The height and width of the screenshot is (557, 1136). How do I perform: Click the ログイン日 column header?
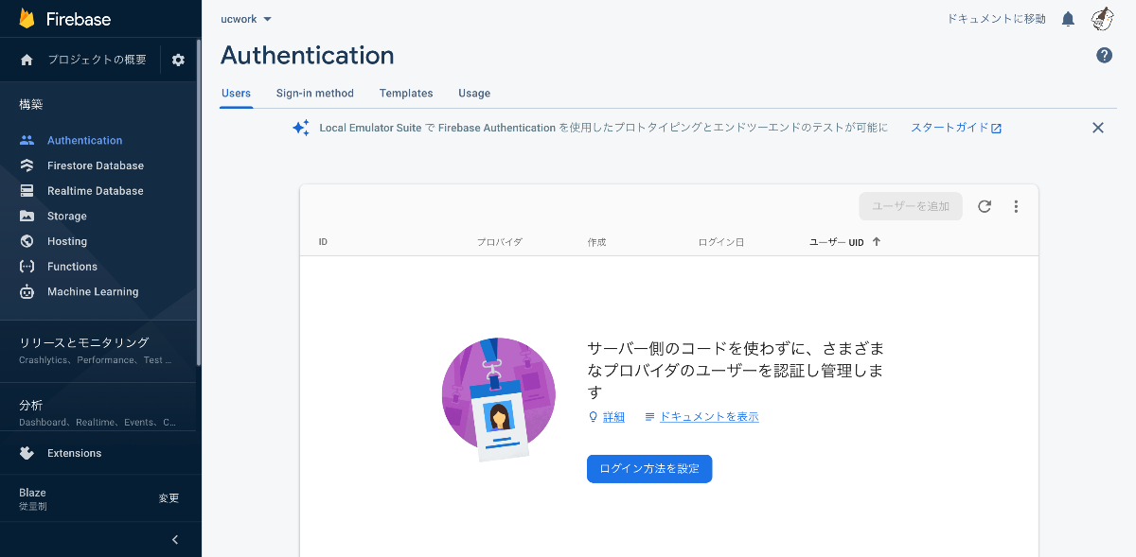click(x=721, y=242)
